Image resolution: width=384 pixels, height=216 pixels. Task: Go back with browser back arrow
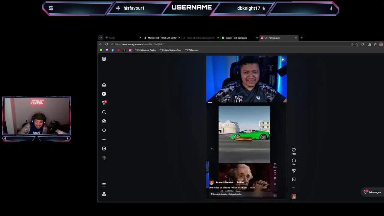100,44
